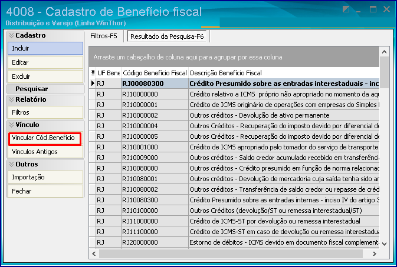Open the Pesquisar section
The image size is (397, 267).
pyautogui.click(x=45, y=89)
